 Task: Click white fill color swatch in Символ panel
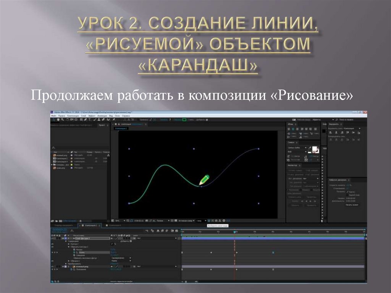coord(315,149)
